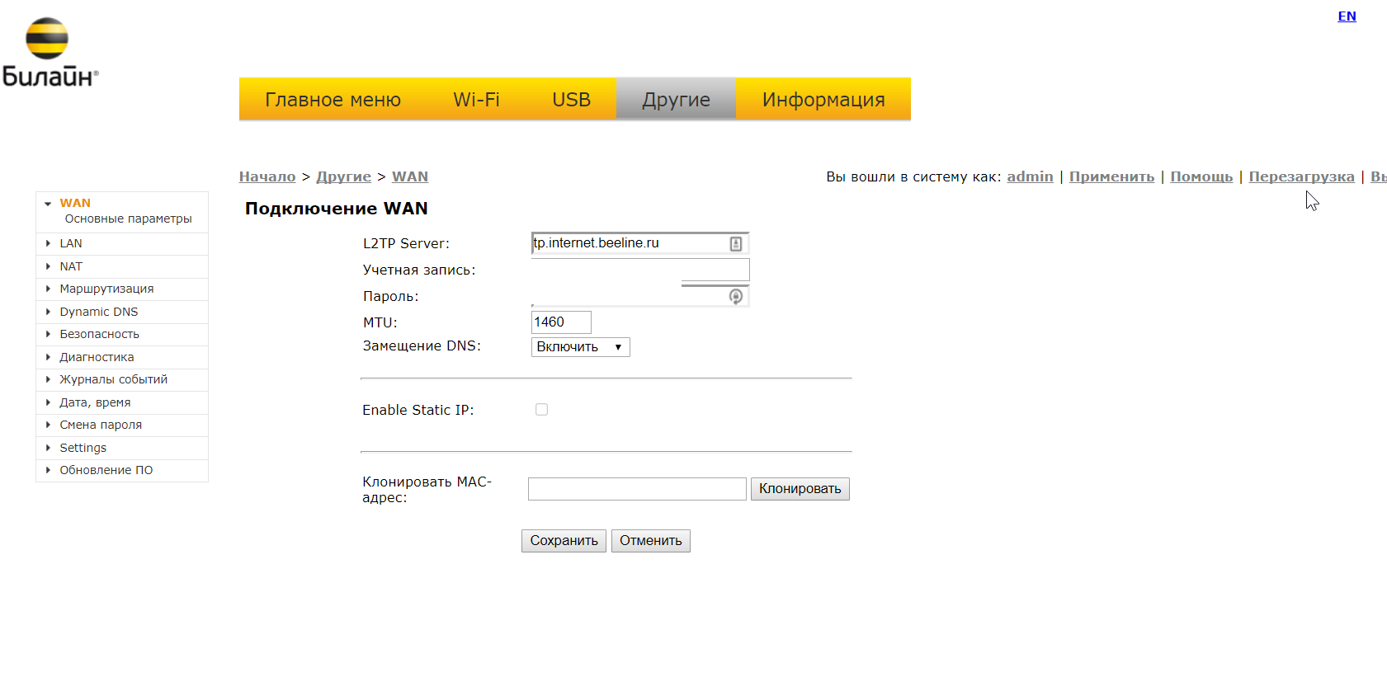Open Смена пароля in sidebar

pyautogui.click(x=101, y=425)
